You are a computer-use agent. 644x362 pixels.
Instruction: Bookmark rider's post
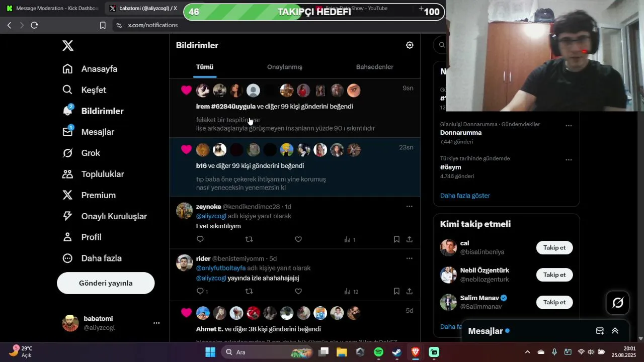click(396, 291)
